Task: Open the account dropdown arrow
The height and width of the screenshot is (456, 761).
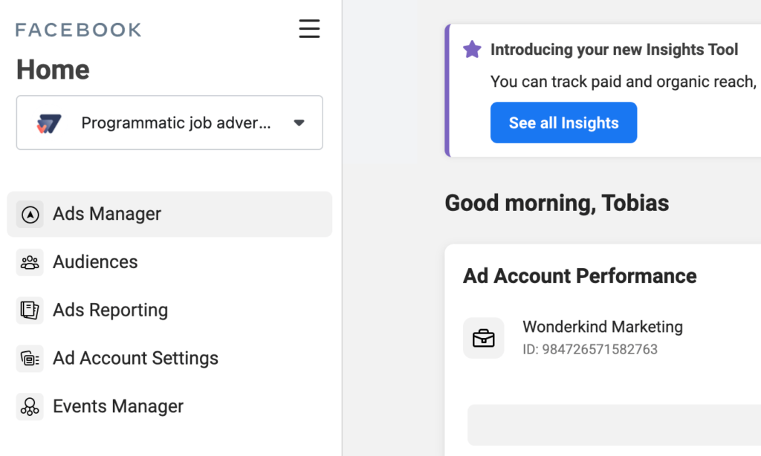Action: coord(299,123)
